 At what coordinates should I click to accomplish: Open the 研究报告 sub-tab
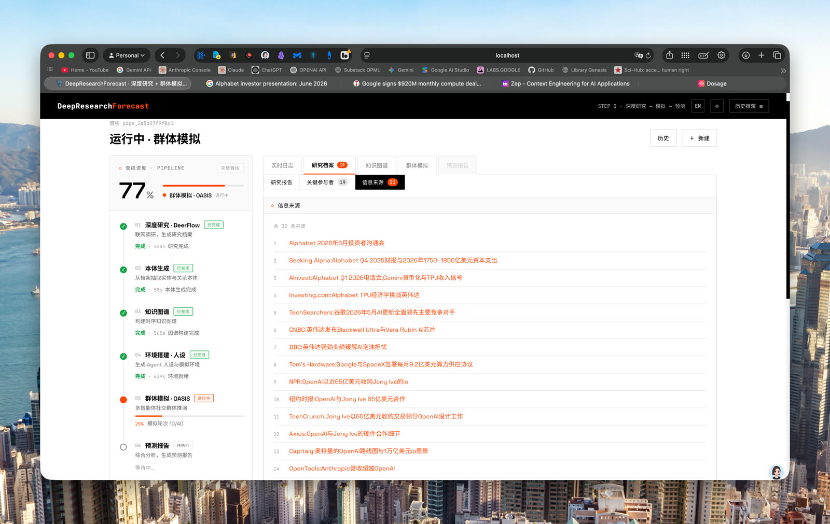pos(282,182)
